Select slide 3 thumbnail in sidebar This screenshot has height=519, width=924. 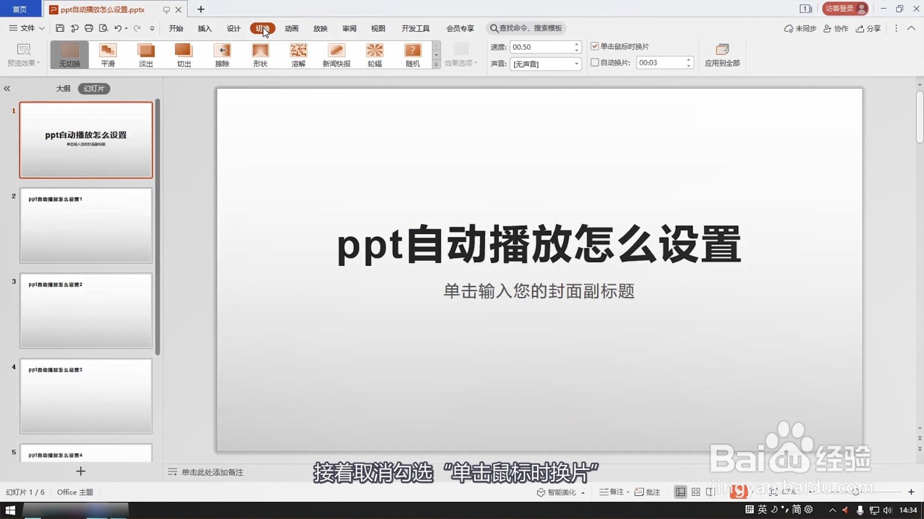tap(85, 310)
